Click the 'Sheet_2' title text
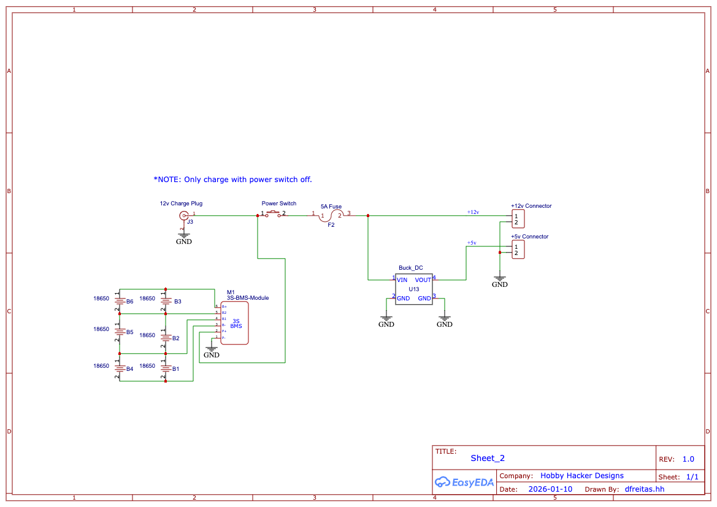The image size is (717, 507). (488, 458)
